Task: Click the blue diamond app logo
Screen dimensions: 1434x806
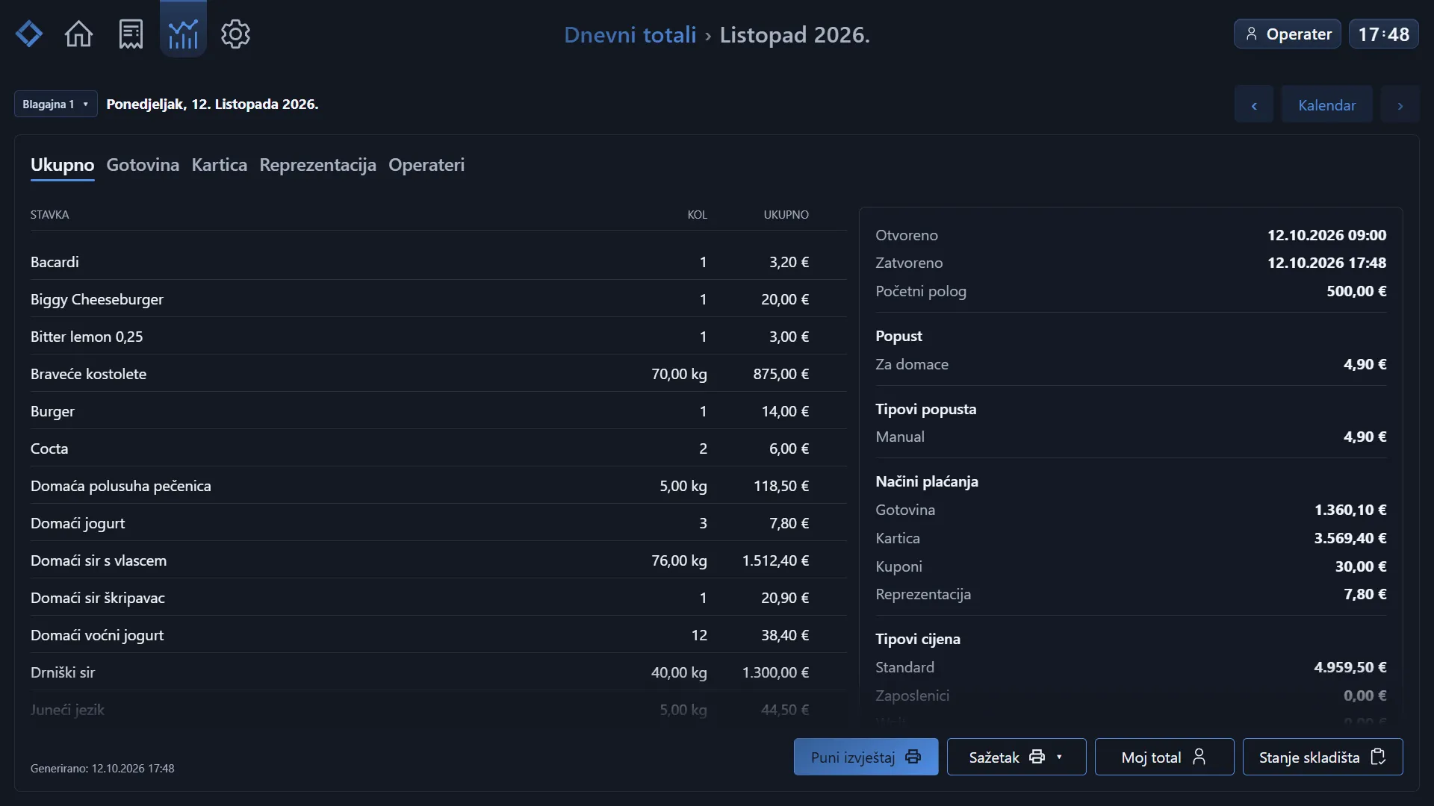Action: point(29,34)
